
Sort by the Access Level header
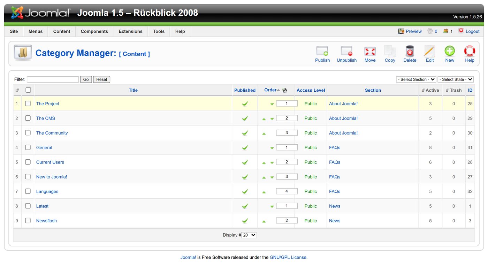pyautogui.click(x=311, y=90)
